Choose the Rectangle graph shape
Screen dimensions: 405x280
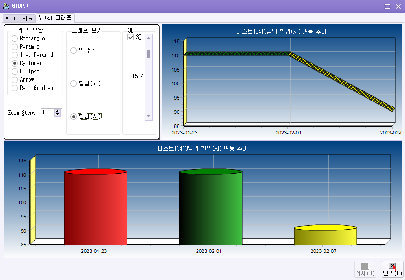click(x=29, y=39)
